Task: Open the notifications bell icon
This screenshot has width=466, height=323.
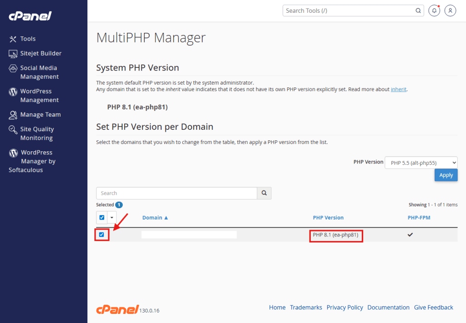Action: pyautogui.click(x=435, y=10)
